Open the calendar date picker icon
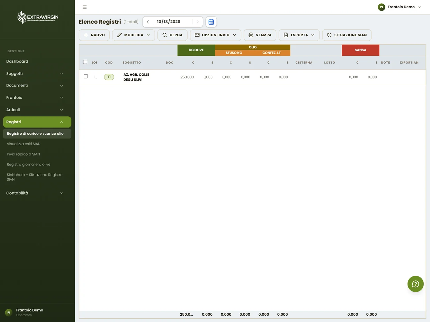Viewport: 430px width, 322px height. click(211, 22)
